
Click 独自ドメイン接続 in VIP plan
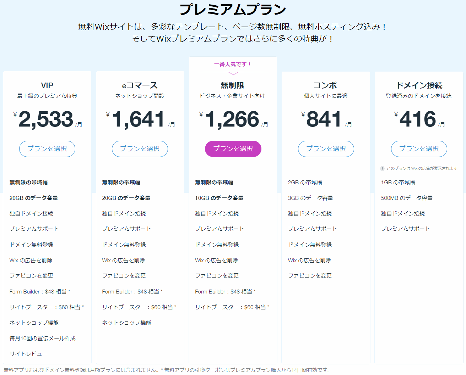click(31, 214)
